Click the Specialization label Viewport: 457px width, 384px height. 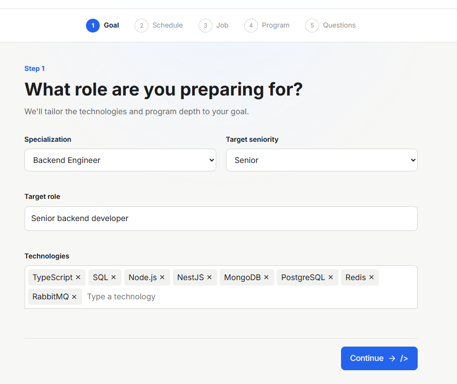[48, 139]
